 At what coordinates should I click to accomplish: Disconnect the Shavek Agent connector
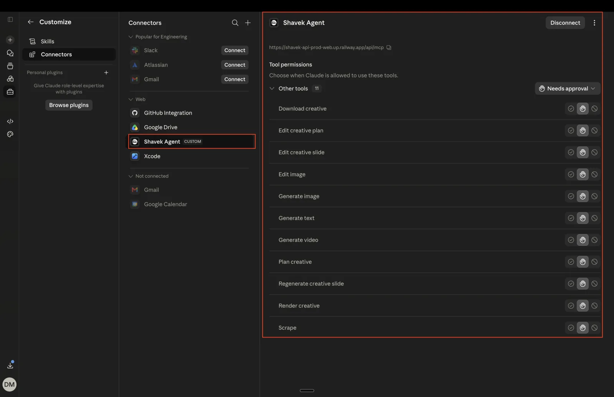click(x=565, y=23)
